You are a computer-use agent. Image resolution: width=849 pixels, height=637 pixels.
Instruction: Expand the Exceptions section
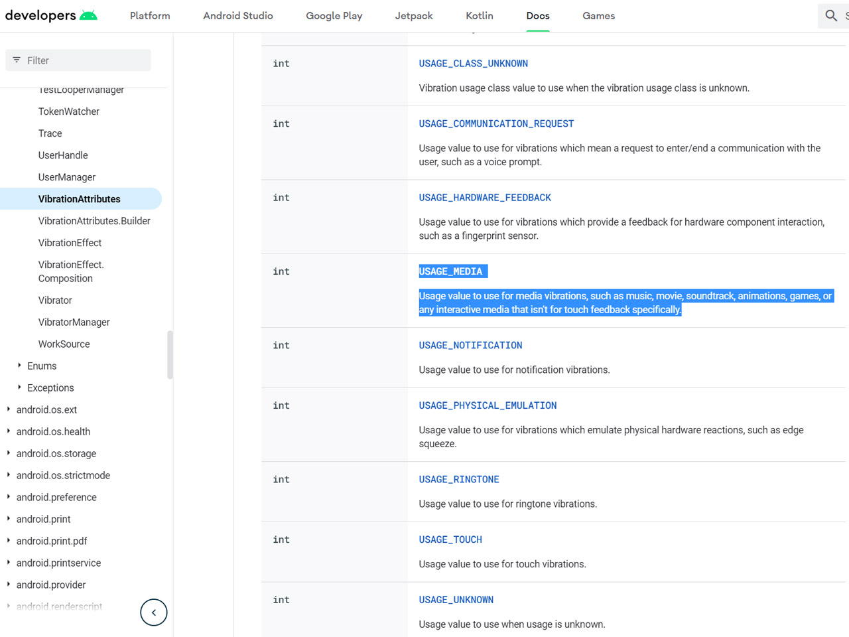tap(20, 388)
